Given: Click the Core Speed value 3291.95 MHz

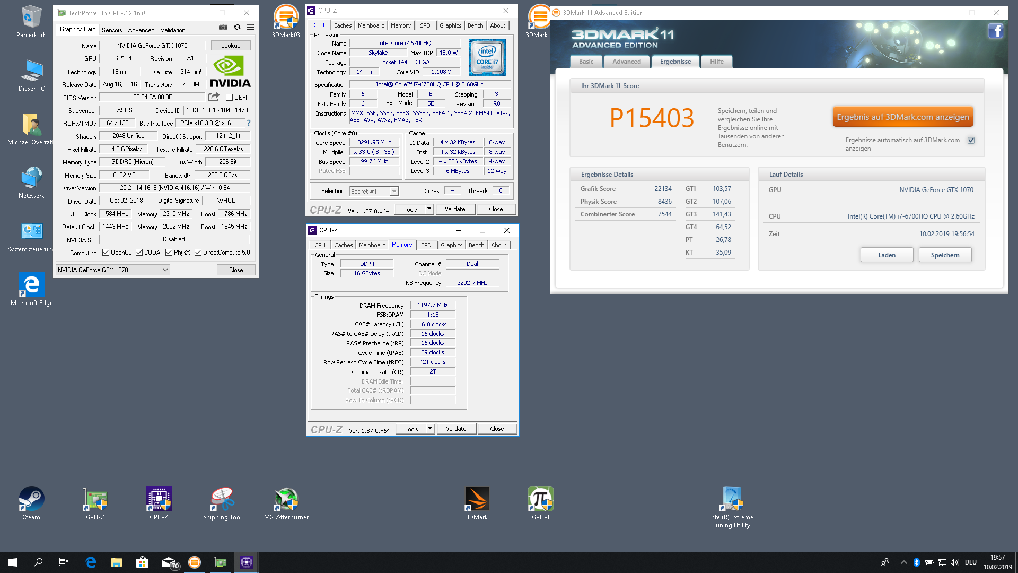Looking at the screenshot, I should pos(374,143).
